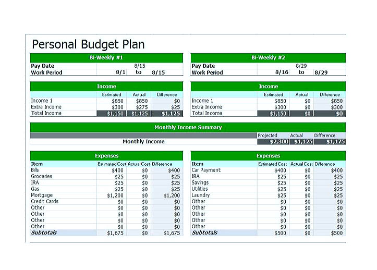
Task: Click the Bills expense row label
Action: 34,170
